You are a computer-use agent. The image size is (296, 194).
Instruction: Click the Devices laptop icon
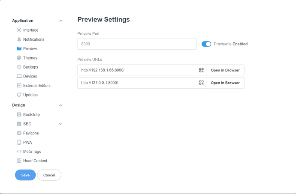click(x=19, y=76)
